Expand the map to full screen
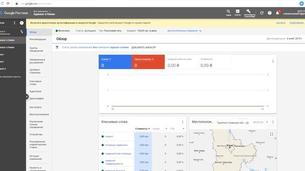 pos(272,134)
